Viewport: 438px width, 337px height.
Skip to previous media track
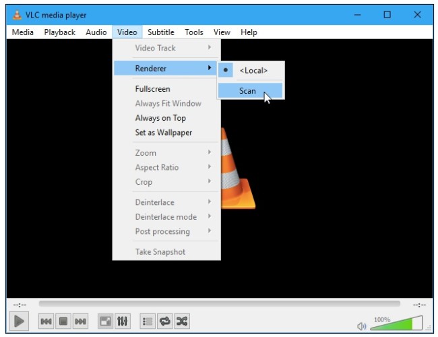46,321
